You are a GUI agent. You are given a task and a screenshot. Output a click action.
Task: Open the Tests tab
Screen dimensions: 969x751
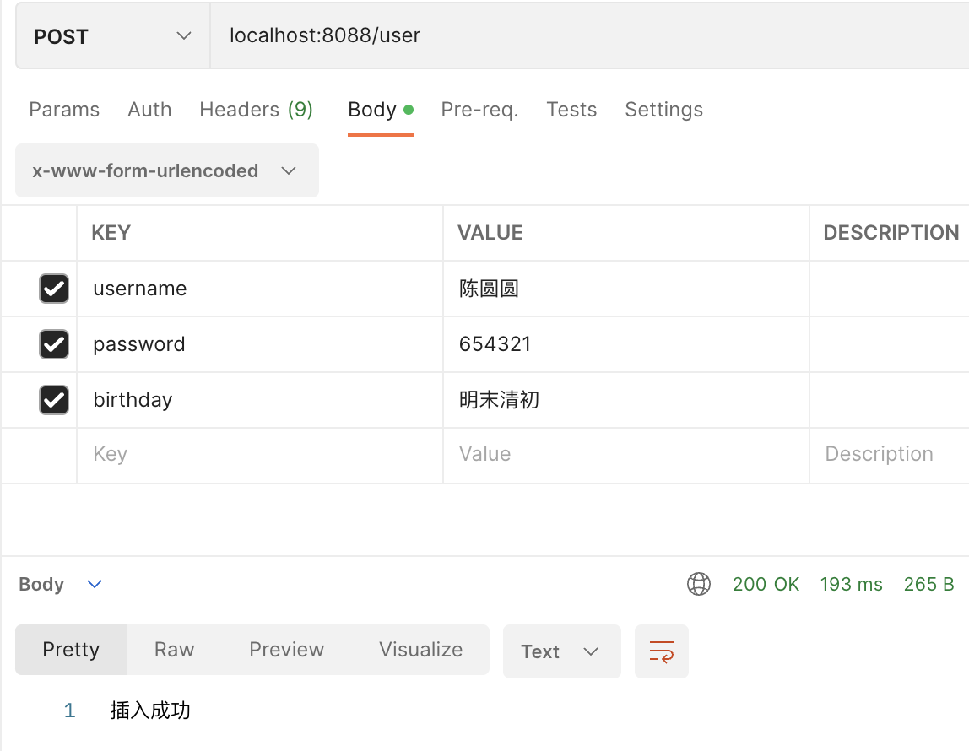coord(571,110)
